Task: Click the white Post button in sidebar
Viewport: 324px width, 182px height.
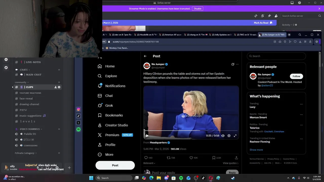Action: (x=115, y=165)
